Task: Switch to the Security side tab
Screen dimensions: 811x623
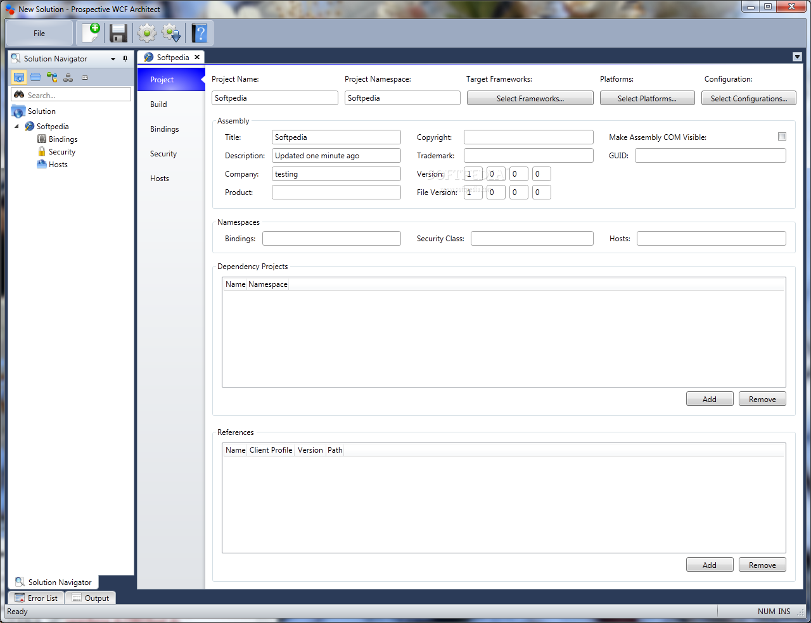Action: [x=171, y=154]
